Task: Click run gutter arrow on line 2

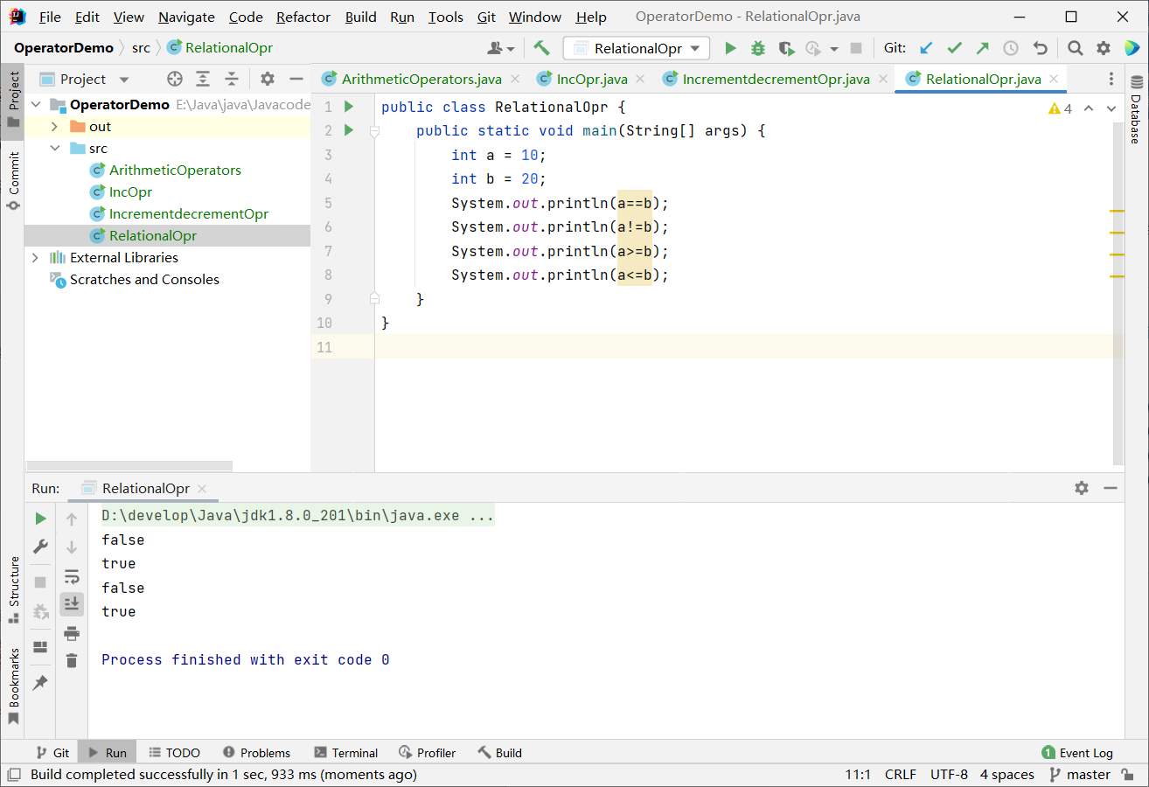Action: click(348, 130)
